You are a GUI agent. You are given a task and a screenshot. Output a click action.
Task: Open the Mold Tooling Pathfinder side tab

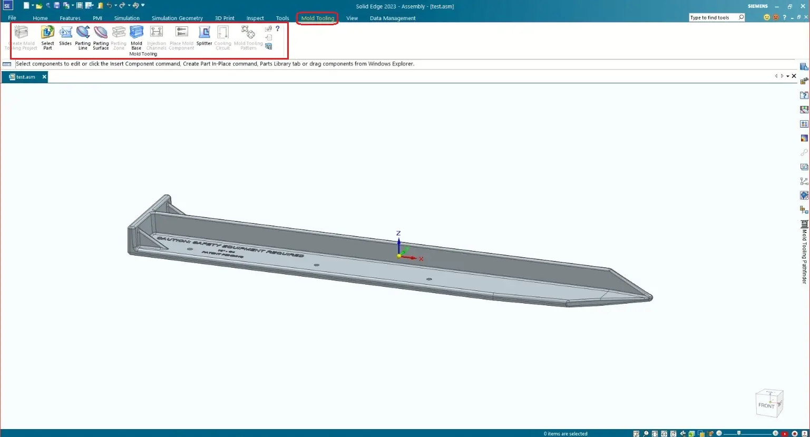804,252
